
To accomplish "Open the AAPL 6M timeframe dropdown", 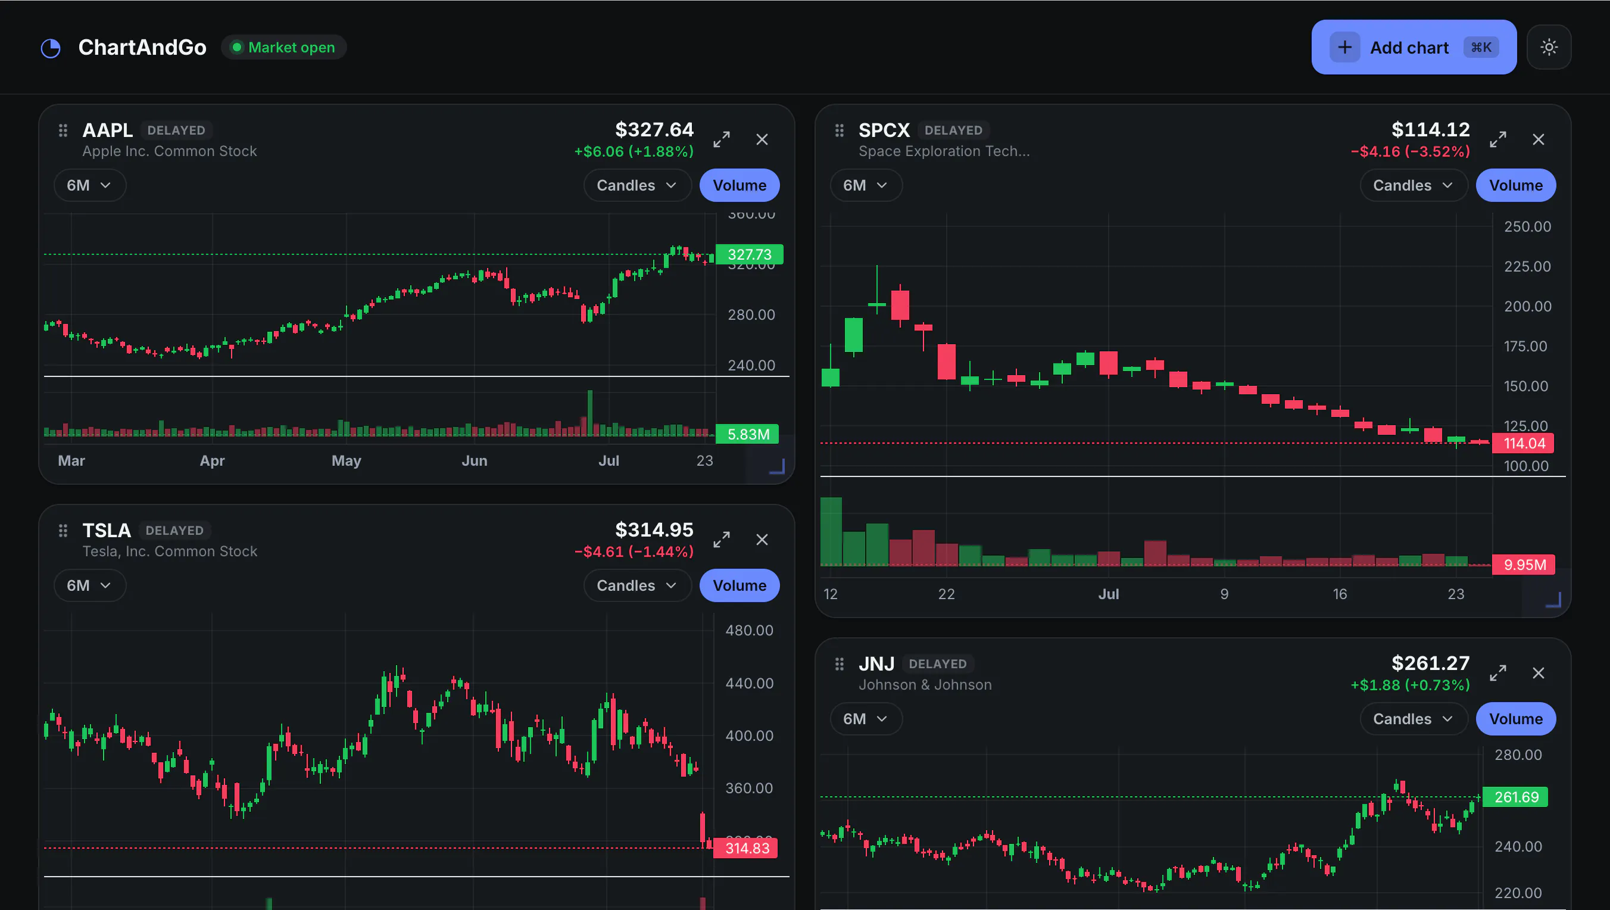I will coord(90,186).
